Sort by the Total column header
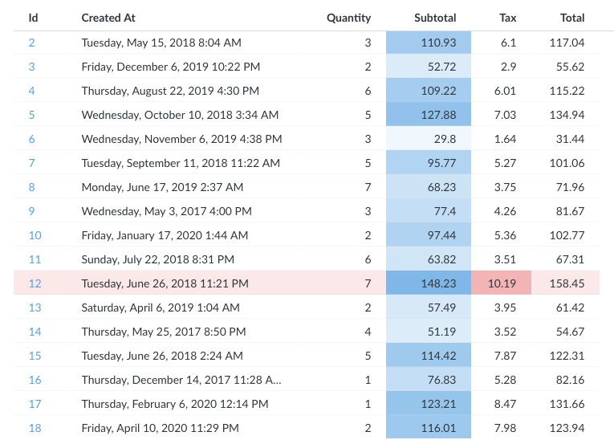The image size is (614, 440). pos(572,18)
